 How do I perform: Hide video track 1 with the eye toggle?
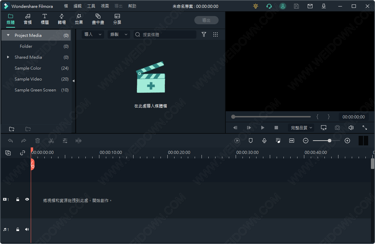click(x=27, y=199)
